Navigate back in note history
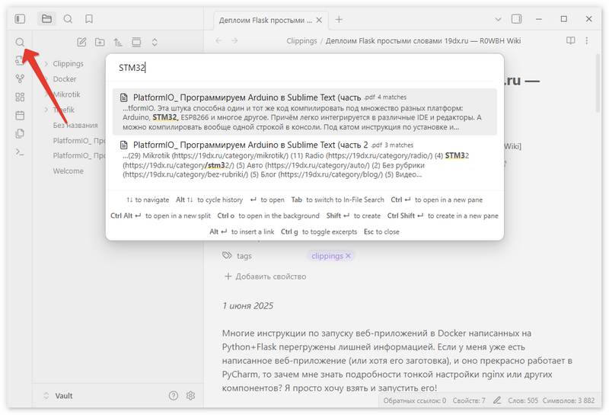 click(x=218, y=40)
